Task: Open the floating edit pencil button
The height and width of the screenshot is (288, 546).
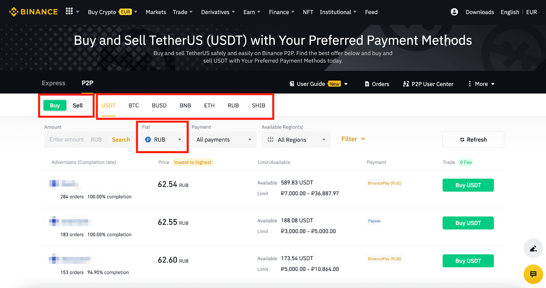Action: (x=533, y=248)
